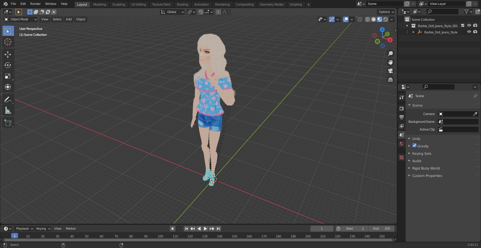Open the viewport Add menu
The width and height of the screenshot is (481, 248).
click(x=69, y=19)
